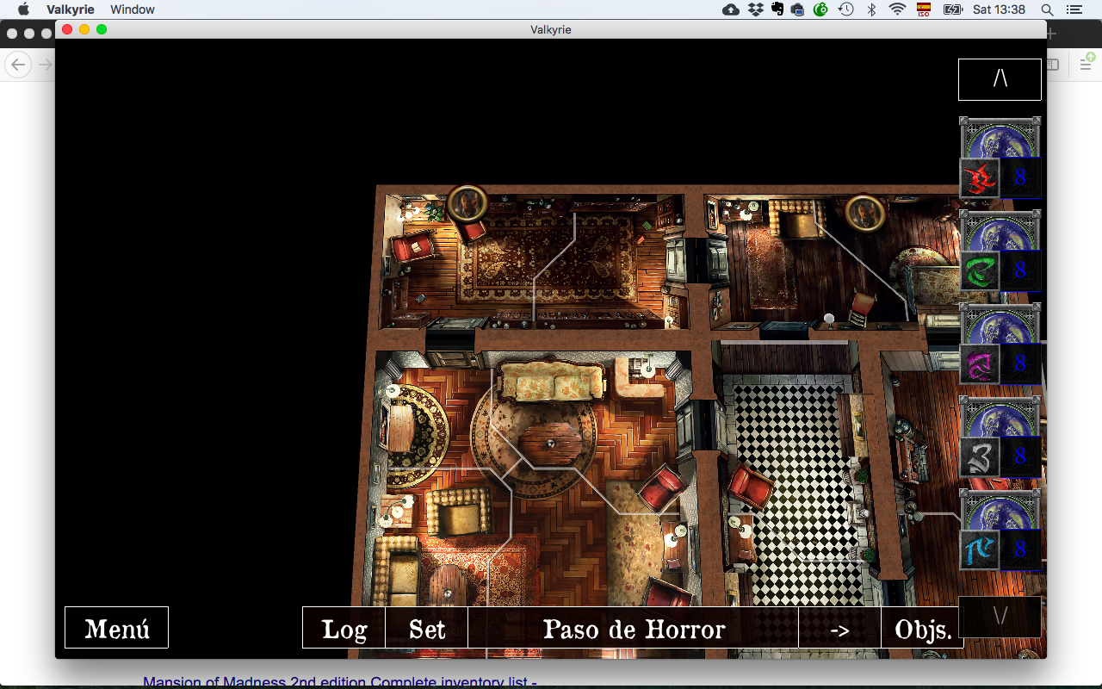Select the gray rune investigator icon
Image resolution: width=1102 pixels, height=689 pixels.
(979, 458)
